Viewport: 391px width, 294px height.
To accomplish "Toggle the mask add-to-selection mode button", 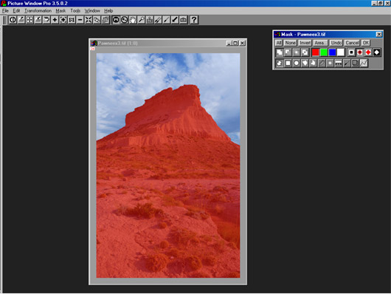I will pos(280,52).
